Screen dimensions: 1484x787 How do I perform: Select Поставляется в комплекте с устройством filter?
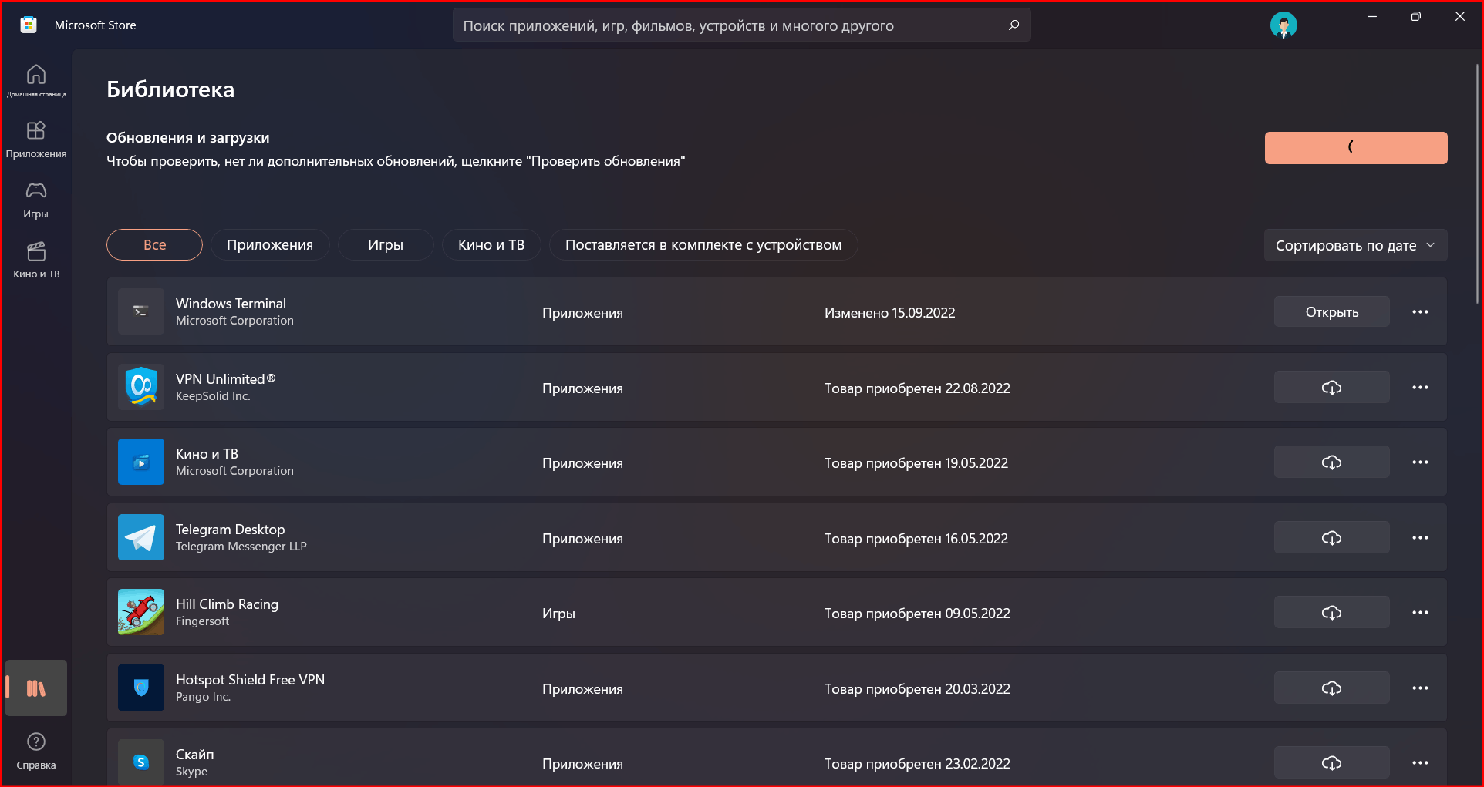[703, 244]
